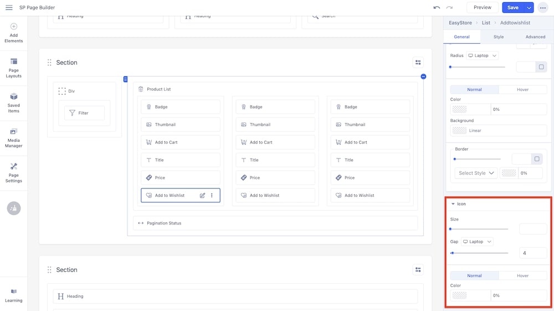Open the hamburger menu in top bar
The height and width of the screenshot is (311, 554).
click(9, 8)
